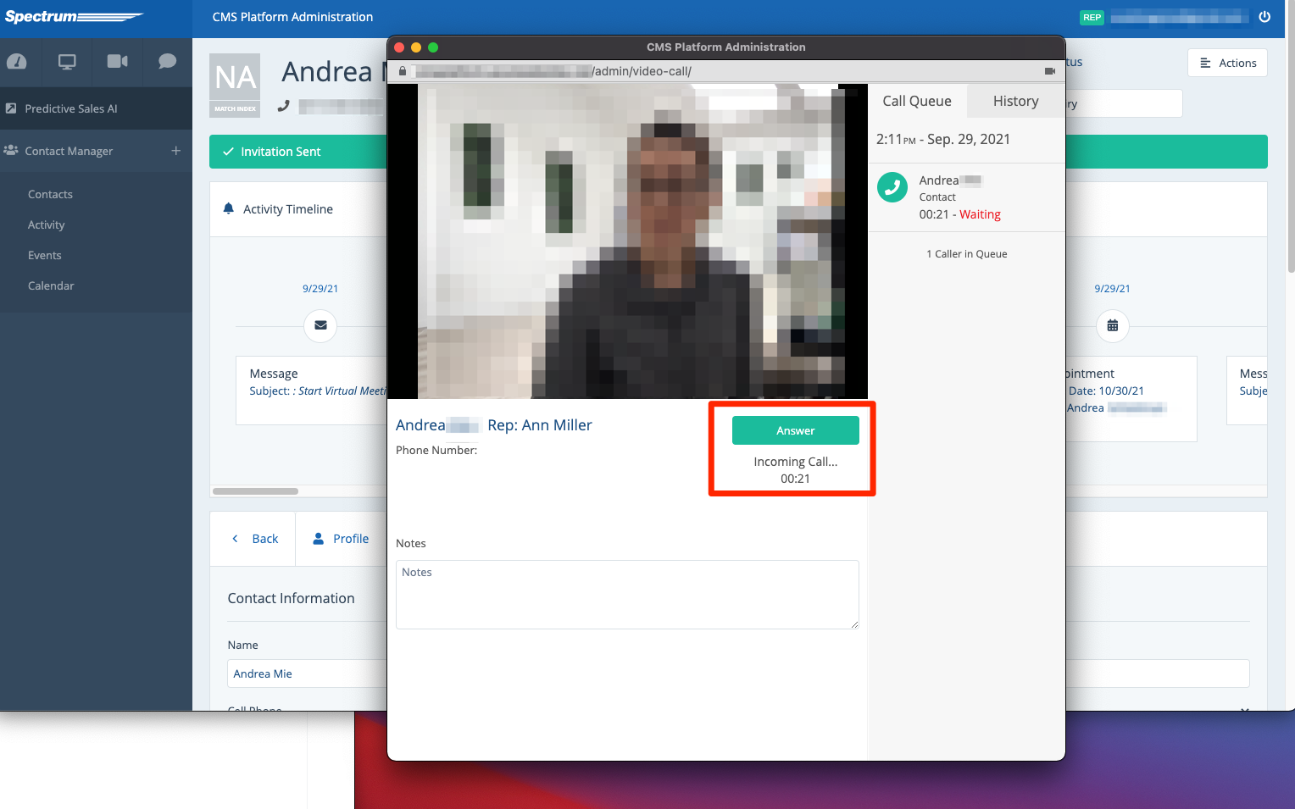The height and width of the screenshot is (809, 1295).
Task: Switch to the History tab
Action: [1015, 101]
